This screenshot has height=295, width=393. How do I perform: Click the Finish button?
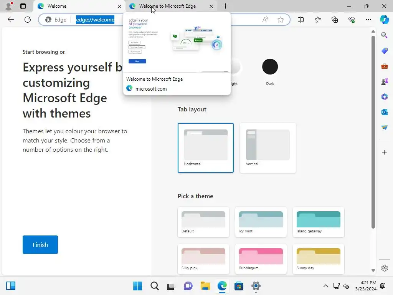[40, 245]
